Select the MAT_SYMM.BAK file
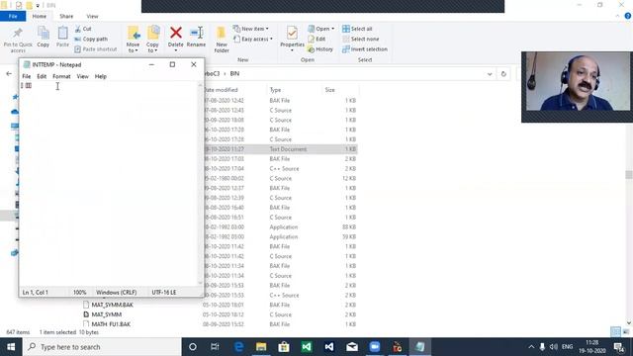The height and width of the screenshot is (356, 633). click(x=112, y=305)
